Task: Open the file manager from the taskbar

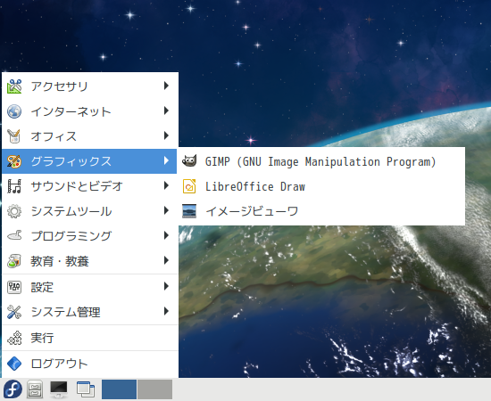Action: pyautogui.click(x=35, y=389)
